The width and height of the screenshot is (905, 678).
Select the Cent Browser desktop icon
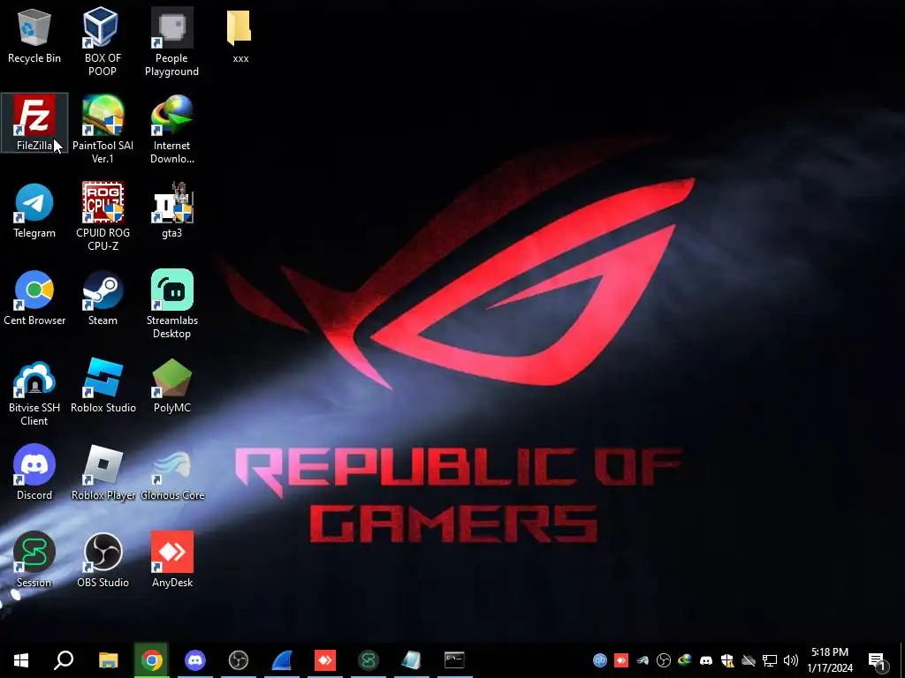tap(34, 298)
